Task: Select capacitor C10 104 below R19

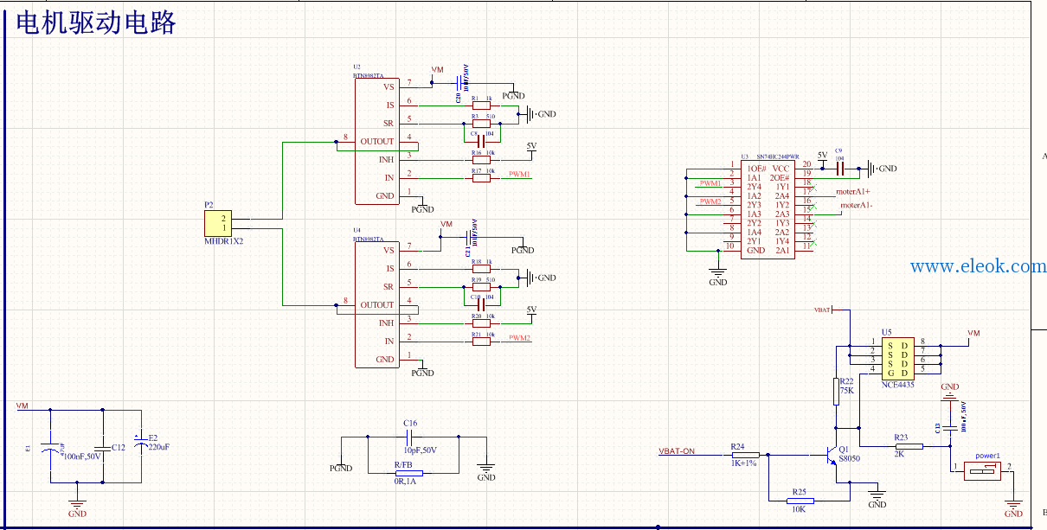Action: click(x=482, y=304)
